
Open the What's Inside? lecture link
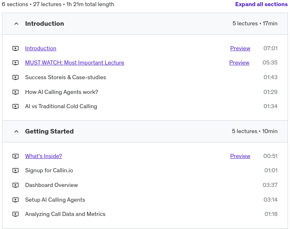pos(43,156)
